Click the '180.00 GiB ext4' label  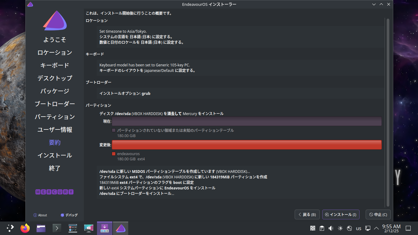tap(131, 159)
